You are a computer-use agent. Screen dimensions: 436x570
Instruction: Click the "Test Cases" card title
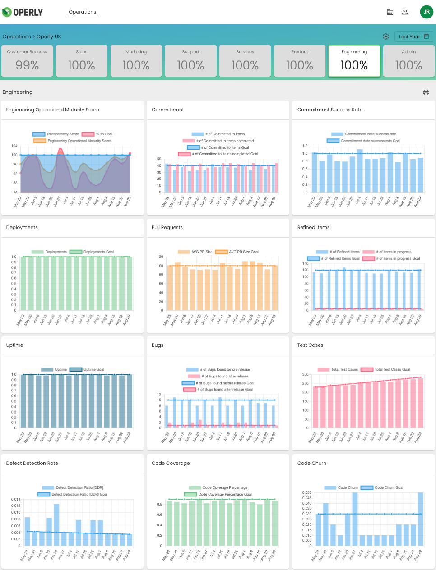(x=311, y=345)
